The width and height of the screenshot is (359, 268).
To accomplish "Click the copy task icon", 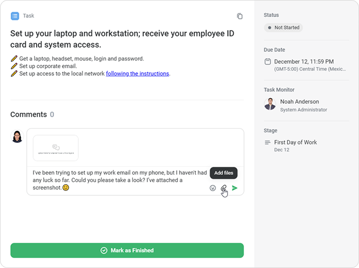I will point(240,16).
